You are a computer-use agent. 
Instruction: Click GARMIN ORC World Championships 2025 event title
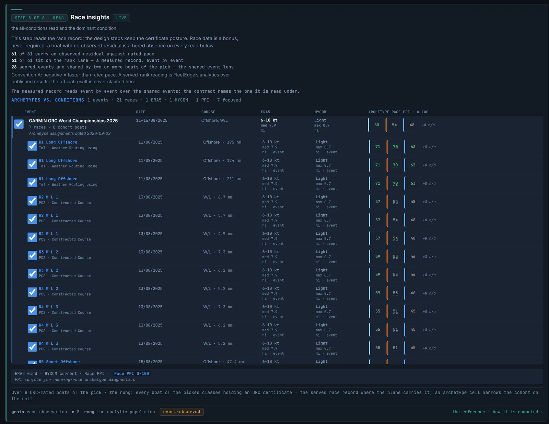point(73,121)
